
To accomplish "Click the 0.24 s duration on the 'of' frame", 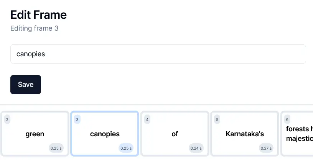I will [x=196, y=148].
